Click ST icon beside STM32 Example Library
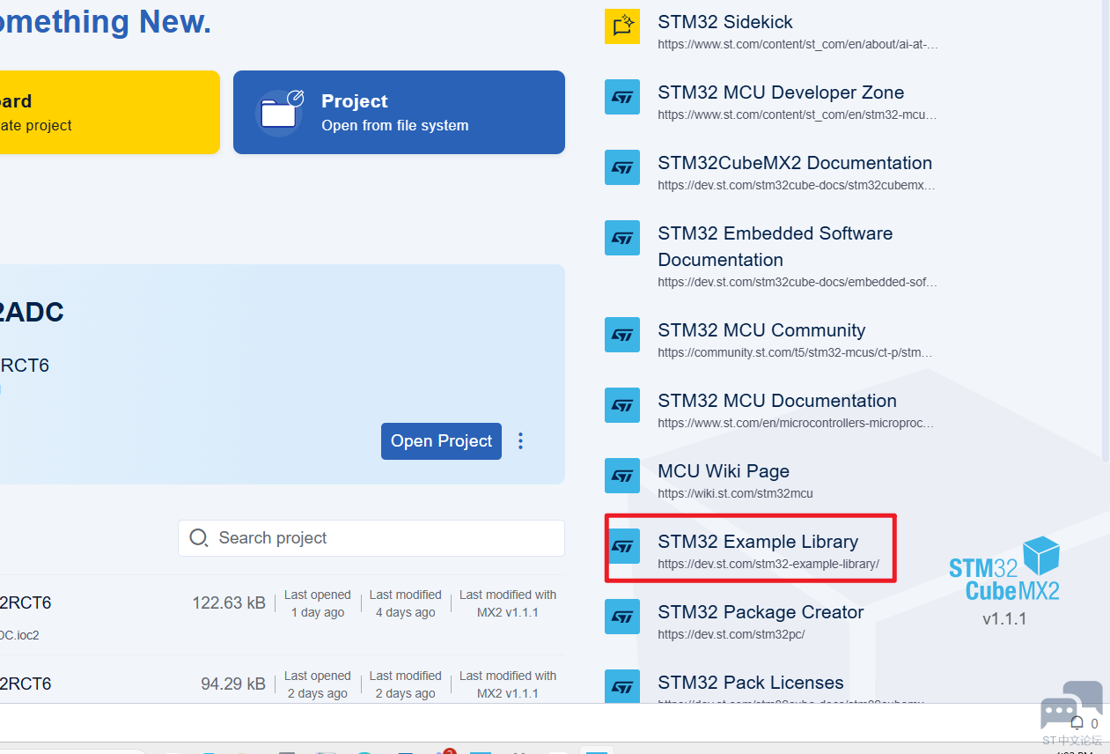 click(622, 546)
